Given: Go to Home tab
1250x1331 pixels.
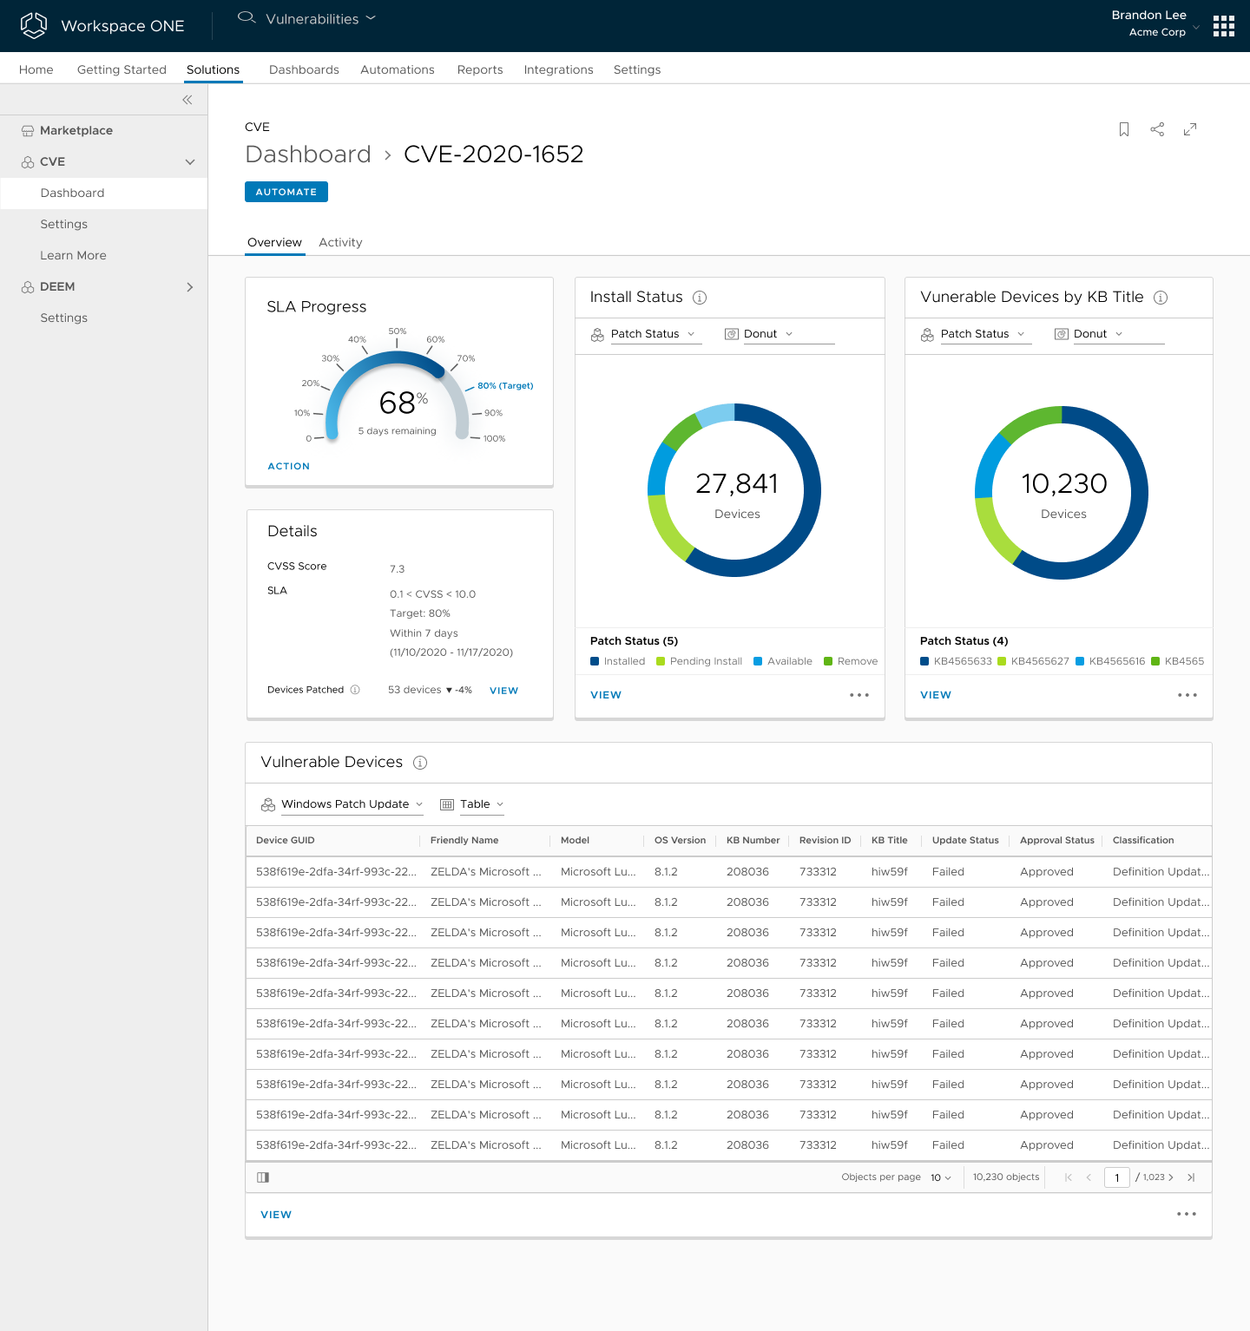Looking at the screenshot, I should pos(36,69).
